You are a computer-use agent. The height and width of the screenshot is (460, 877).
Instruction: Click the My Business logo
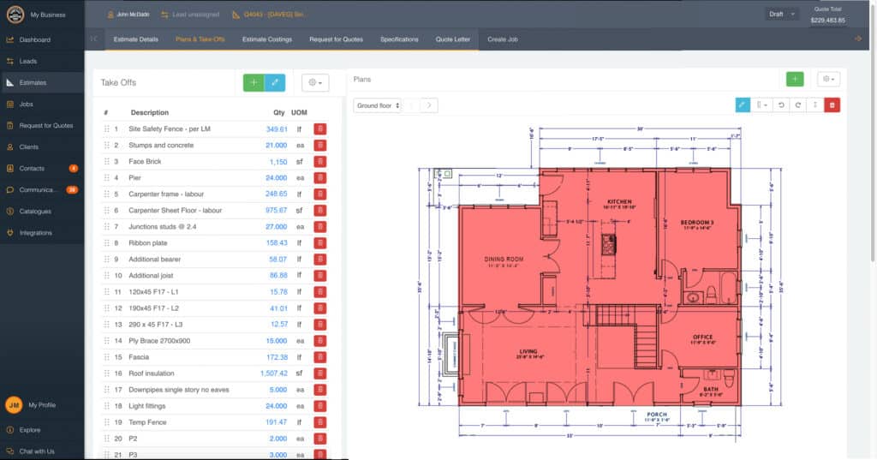(x=15, y=15)
